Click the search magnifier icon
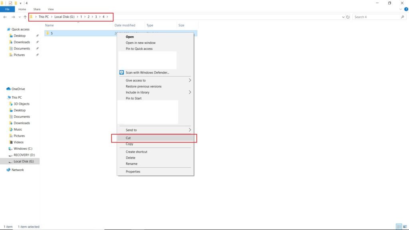 (403, 17)
